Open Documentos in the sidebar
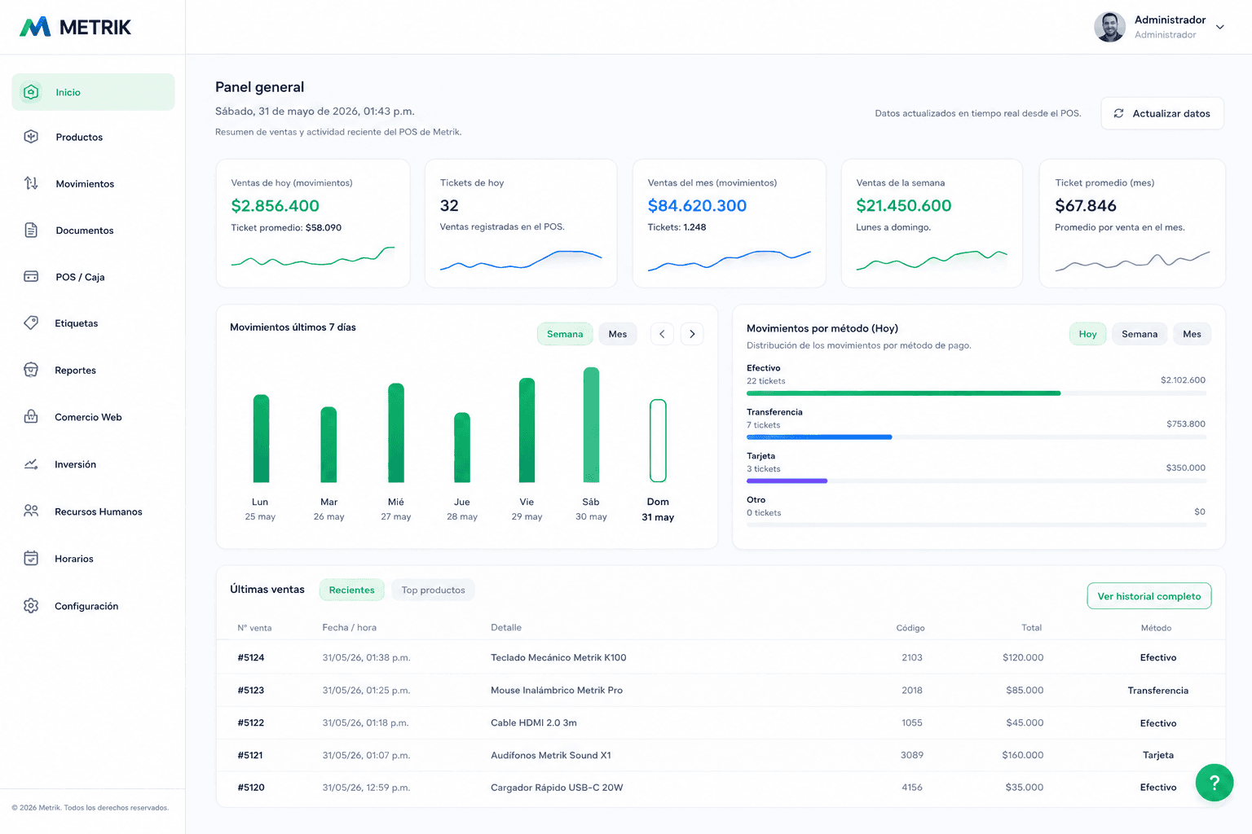 pyautogui.click(x=93, y=230)
